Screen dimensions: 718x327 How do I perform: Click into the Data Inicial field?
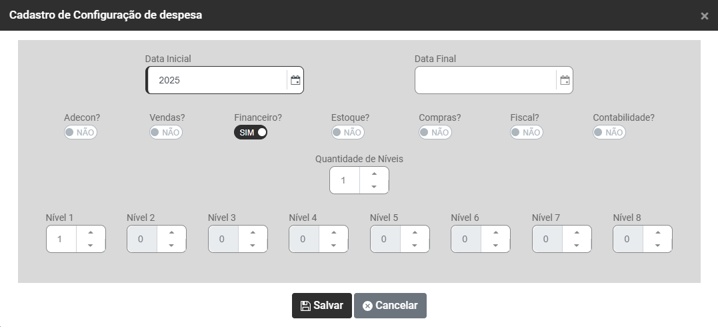coord(217,80)
